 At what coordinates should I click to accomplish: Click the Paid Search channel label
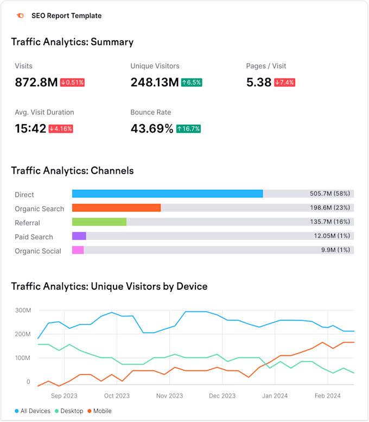click(x=34, y=237)
